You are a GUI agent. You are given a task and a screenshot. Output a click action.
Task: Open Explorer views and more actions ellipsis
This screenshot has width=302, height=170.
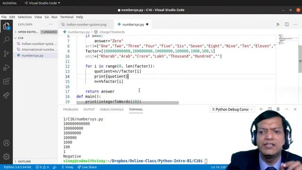pos(51,24)
